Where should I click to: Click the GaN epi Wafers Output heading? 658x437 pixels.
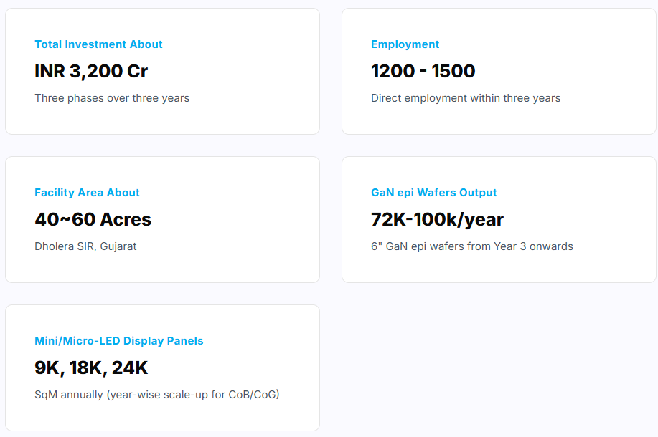[434, 193]
